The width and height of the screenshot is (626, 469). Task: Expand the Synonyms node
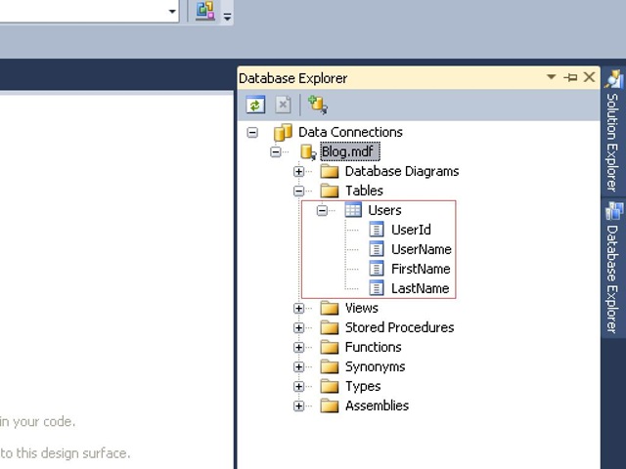click(298, 367)
